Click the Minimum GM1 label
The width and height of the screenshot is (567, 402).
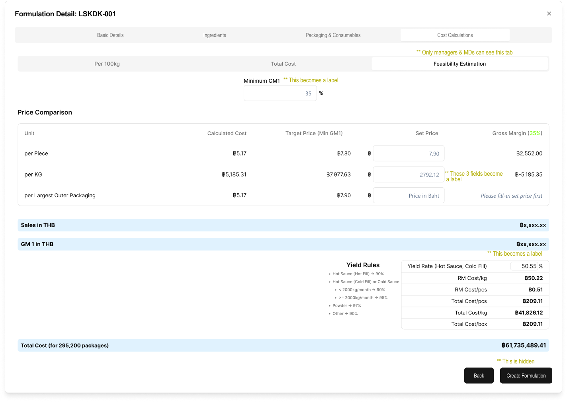coord(262,81)
